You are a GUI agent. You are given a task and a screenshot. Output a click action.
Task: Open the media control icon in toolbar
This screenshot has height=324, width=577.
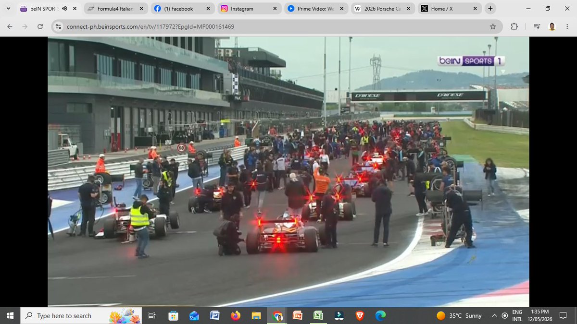[537, 26]
